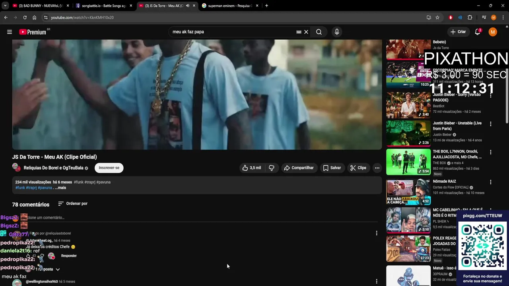
Task: Open options for Justin Bieber Unstable video
Action: point(490,124)
